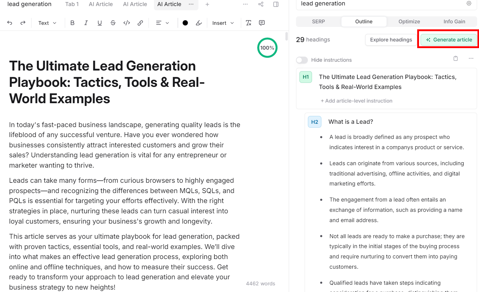Select the H1 heading badge

click(306, 77)
